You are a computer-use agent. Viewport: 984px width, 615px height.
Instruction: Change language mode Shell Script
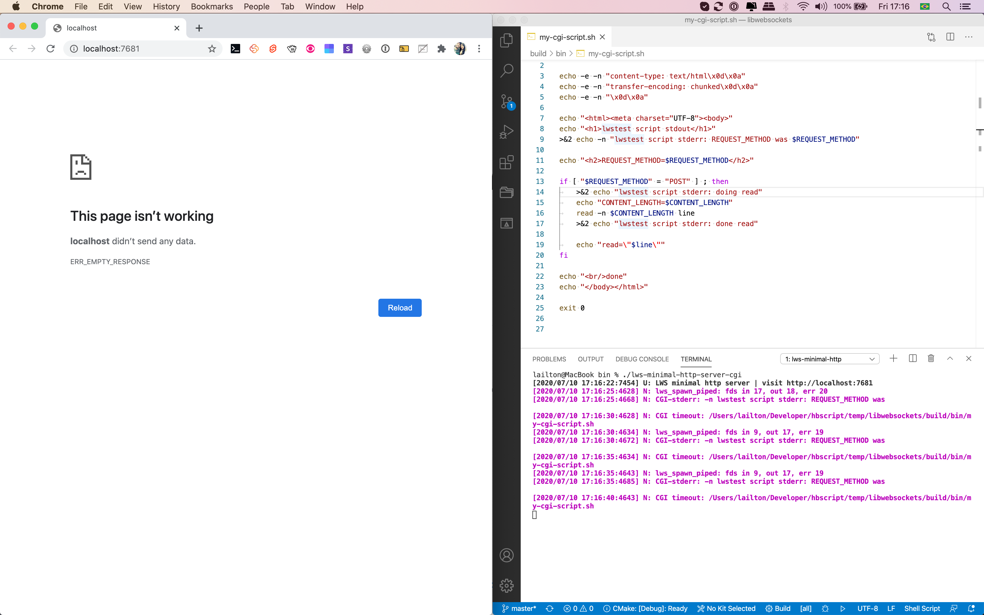click(x=922, y=609)
